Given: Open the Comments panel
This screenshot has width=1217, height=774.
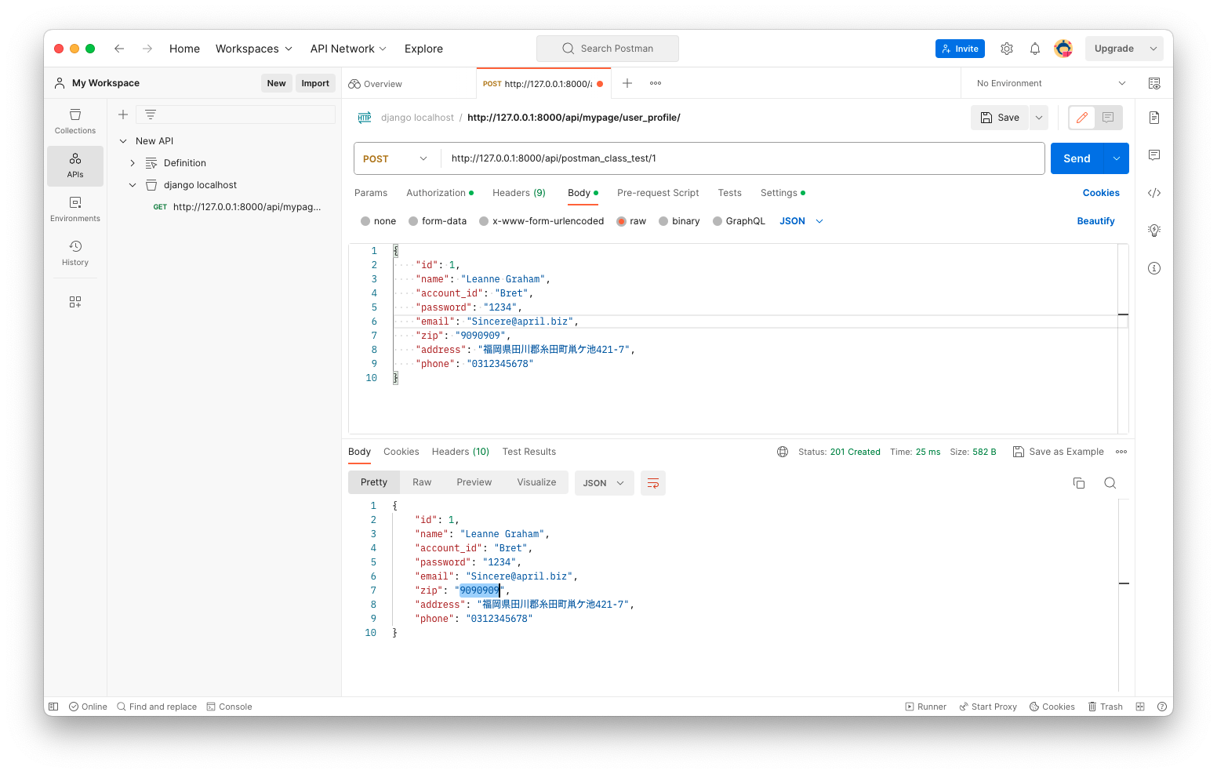Looking at the screenshot, I should pos(1153,154).
